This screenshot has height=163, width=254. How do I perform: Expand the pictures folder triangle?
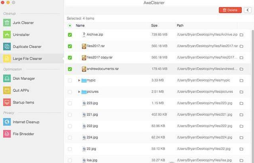[79, 91]
